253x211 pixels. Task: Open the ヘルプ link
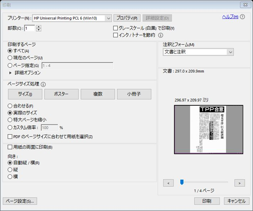coord(230,17)
